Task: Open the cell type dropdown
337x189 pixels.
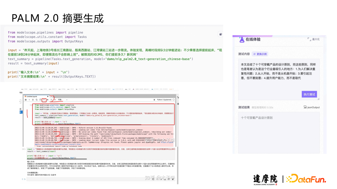Action: (x=63, y=100)
